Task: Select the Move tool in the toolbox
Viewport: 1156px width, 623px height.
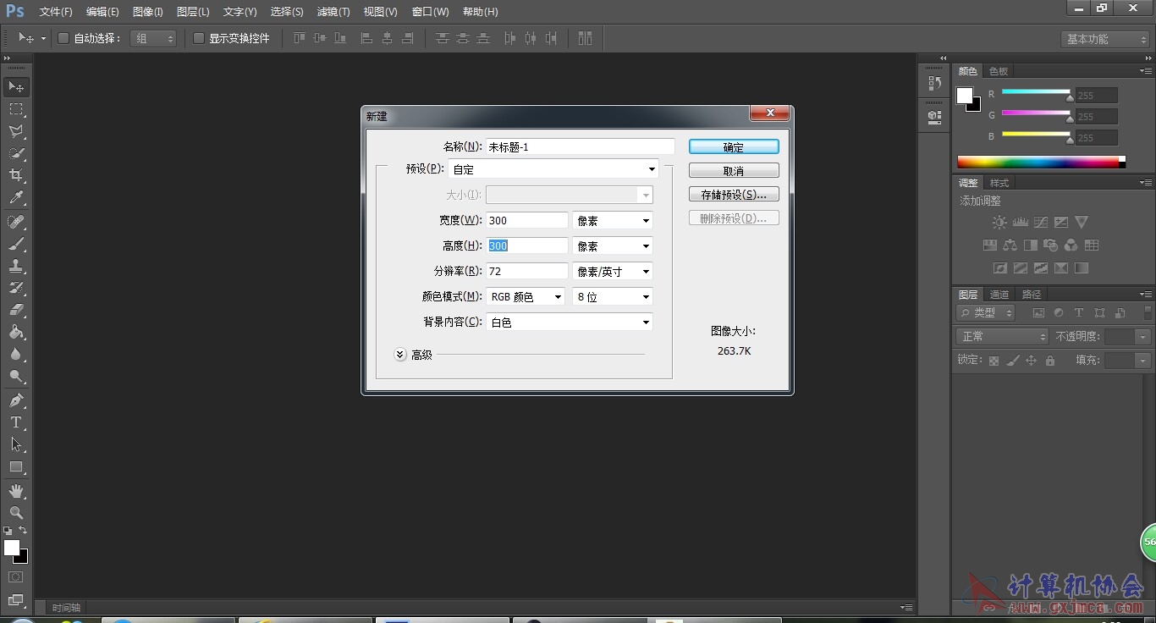Action: tap(16, 87)
